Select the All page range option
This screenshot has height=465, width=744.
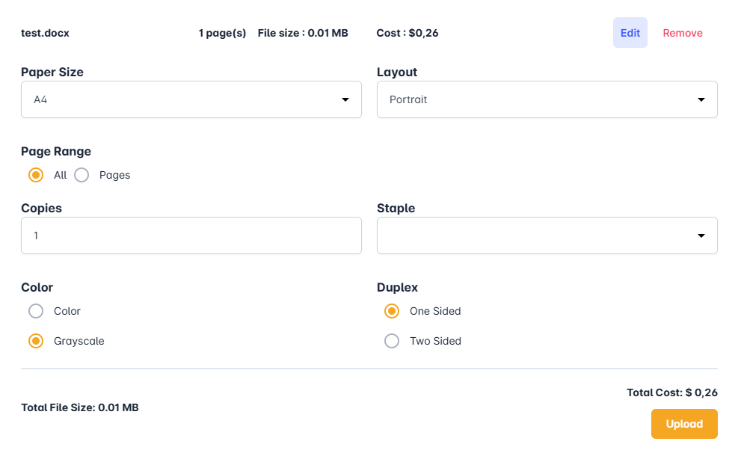tap(36, 175)
